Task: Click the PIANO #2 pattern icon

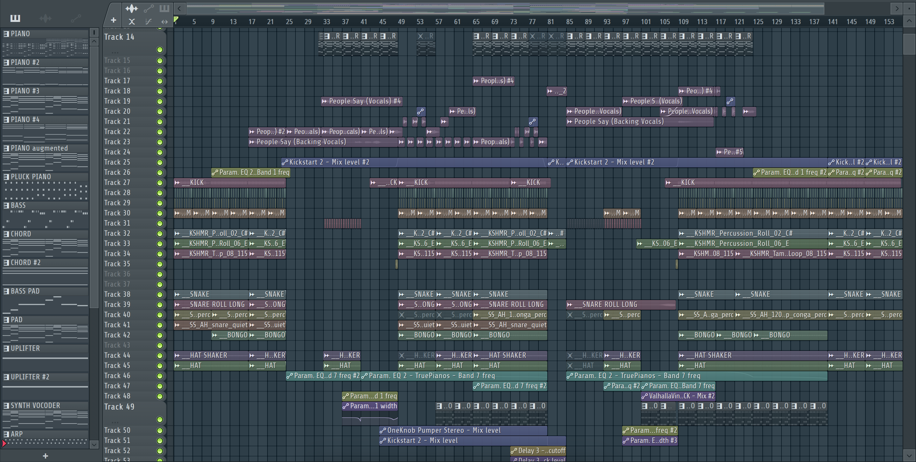Action: click(6, 62)
